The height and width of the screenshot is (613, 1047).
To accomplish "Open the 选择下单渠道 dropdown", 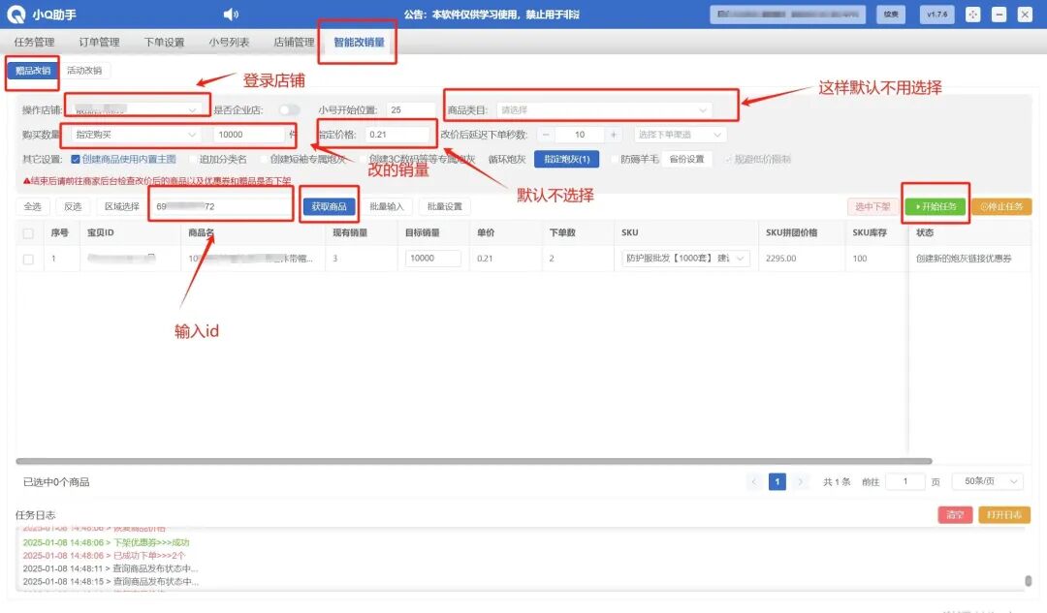I will tap(680, 135).
